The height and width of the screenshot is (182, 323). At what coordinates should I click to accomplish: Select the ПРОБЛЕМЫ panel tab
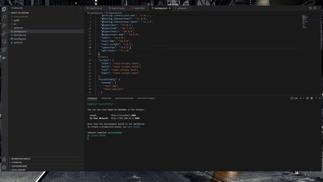(106, 98)
